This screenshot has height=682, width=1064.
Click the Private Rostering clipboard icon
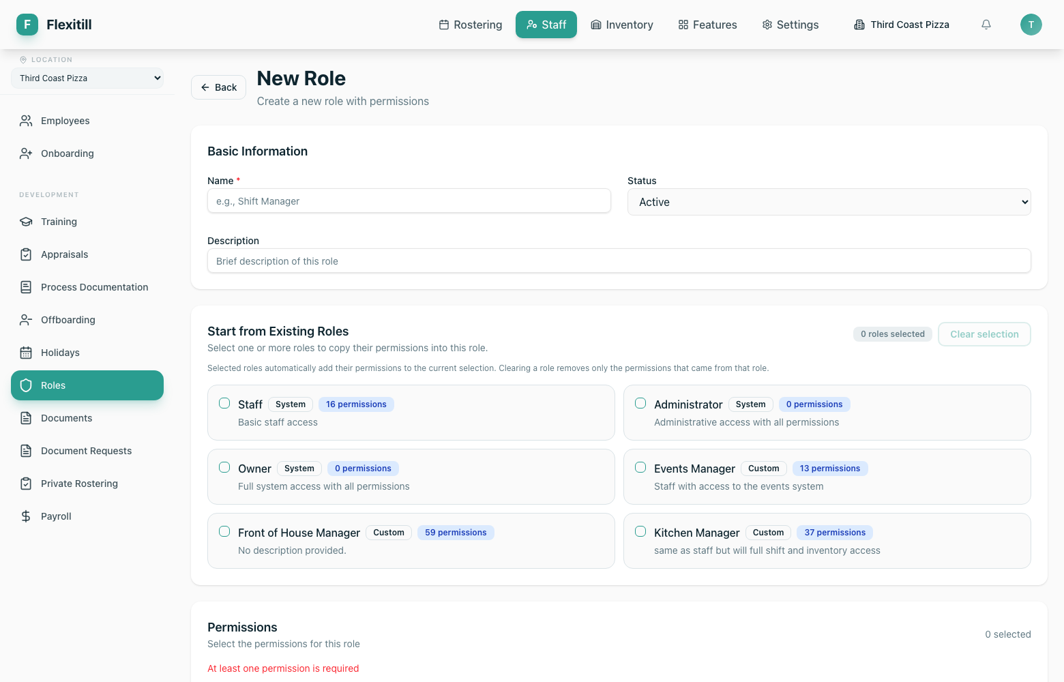click(x=26, y=484)
